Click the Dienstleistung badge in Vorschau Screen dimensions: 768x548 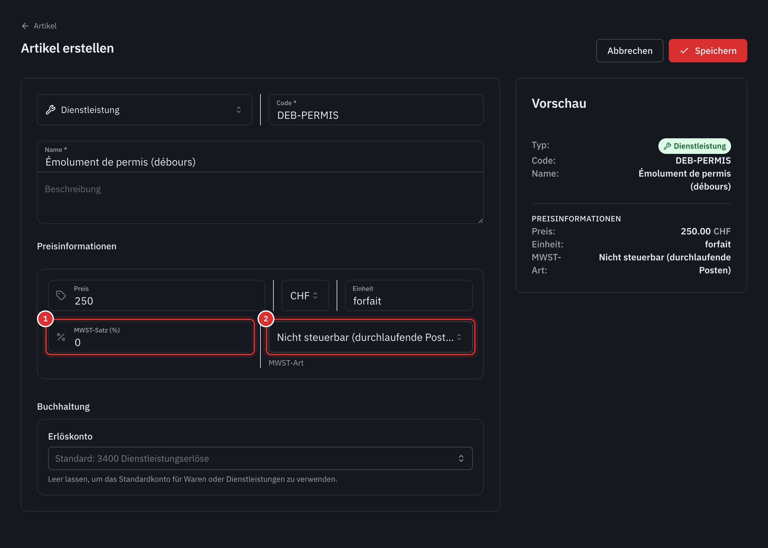(694, 146)
